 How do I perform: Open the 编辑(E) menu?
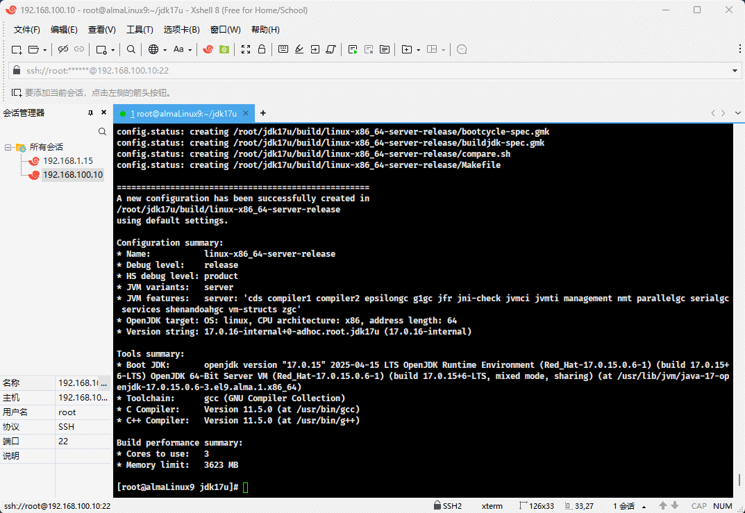64,29
